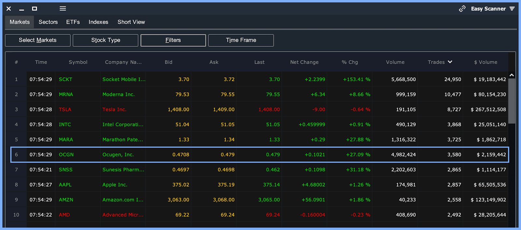Click the -0.160004 net change cell
Viewport: 521px width, 230px height.
tap(313, 215)
